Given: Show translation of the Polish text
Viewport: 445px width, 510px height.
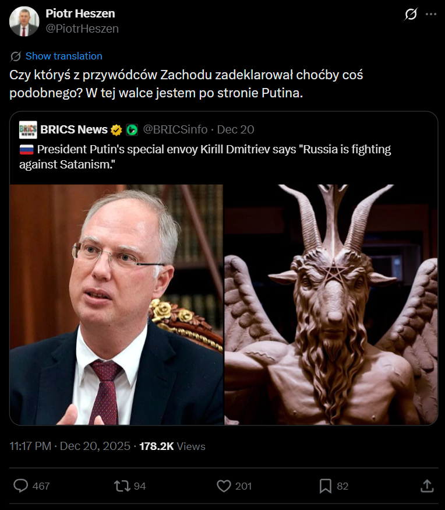Looking at the screenshot, I should pyautogui.click(x=64, y=56).
